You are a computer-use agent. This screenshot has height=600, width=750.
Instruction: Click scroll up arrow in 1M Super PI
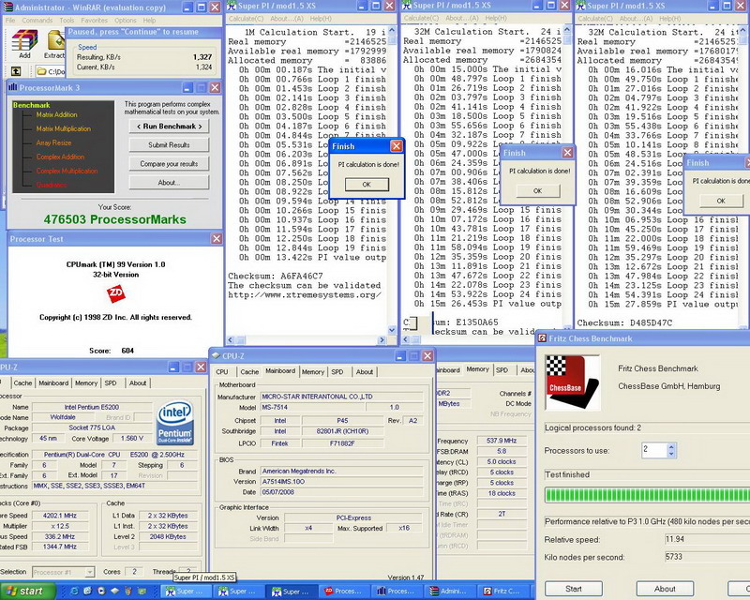point(392,30)
